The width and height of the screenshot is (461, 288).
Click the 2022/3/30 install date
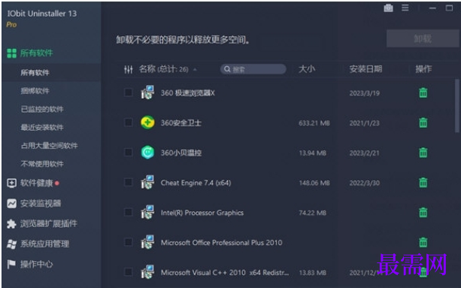click(x=364, y=183)
